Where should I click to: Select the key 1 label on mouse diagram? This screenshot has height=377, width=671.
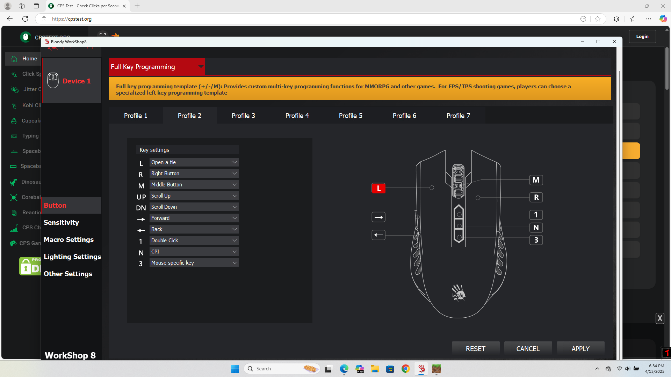pyautogui.click(x=536, y=215)
